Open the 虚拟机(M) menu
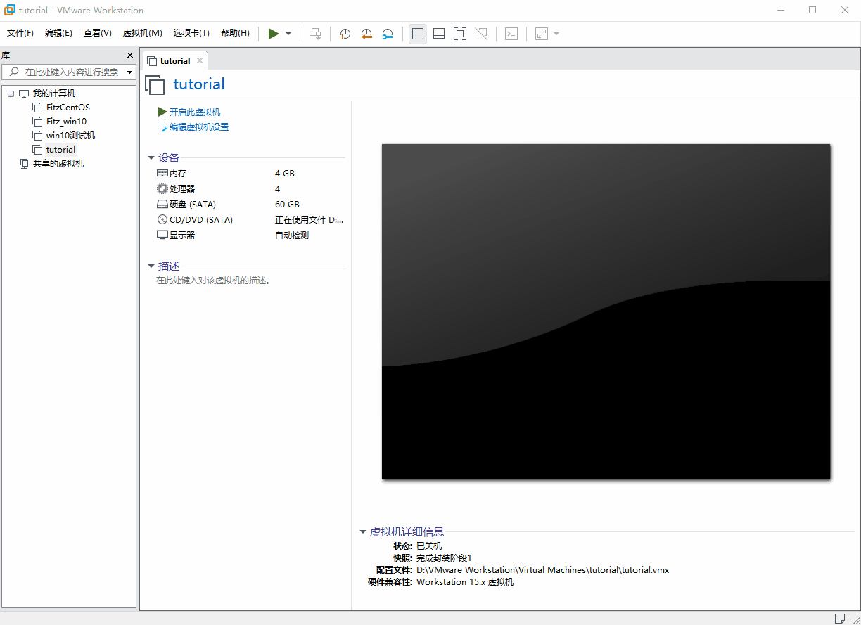The width and height of the screenshot is (861, 625). 142,33
